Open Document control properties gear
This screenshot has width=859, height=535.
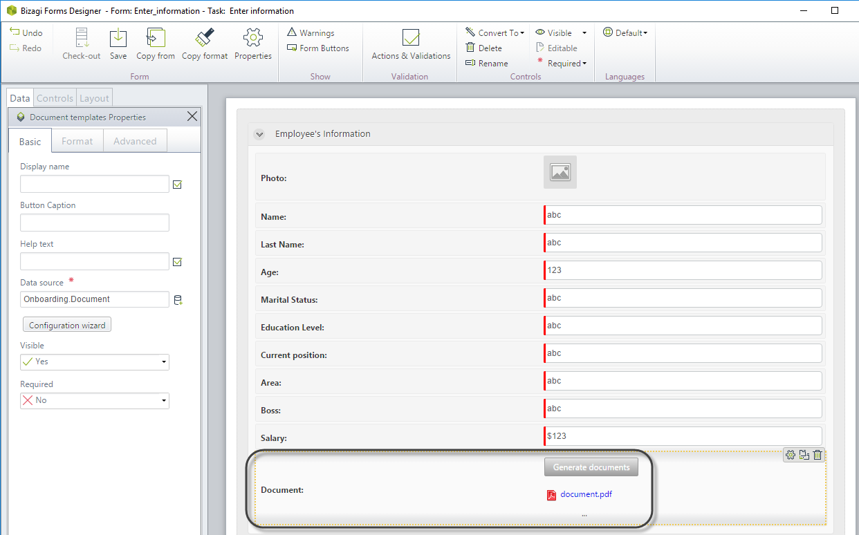tap(791, 454)
